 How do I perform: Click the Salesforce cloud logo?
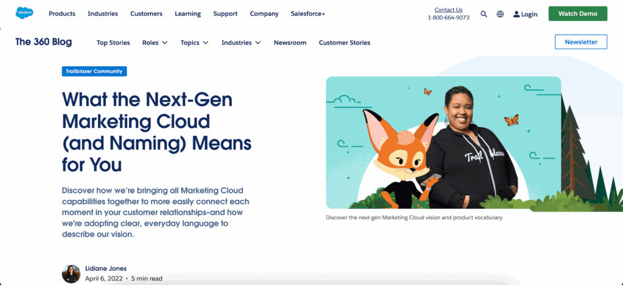pos(24,13)
